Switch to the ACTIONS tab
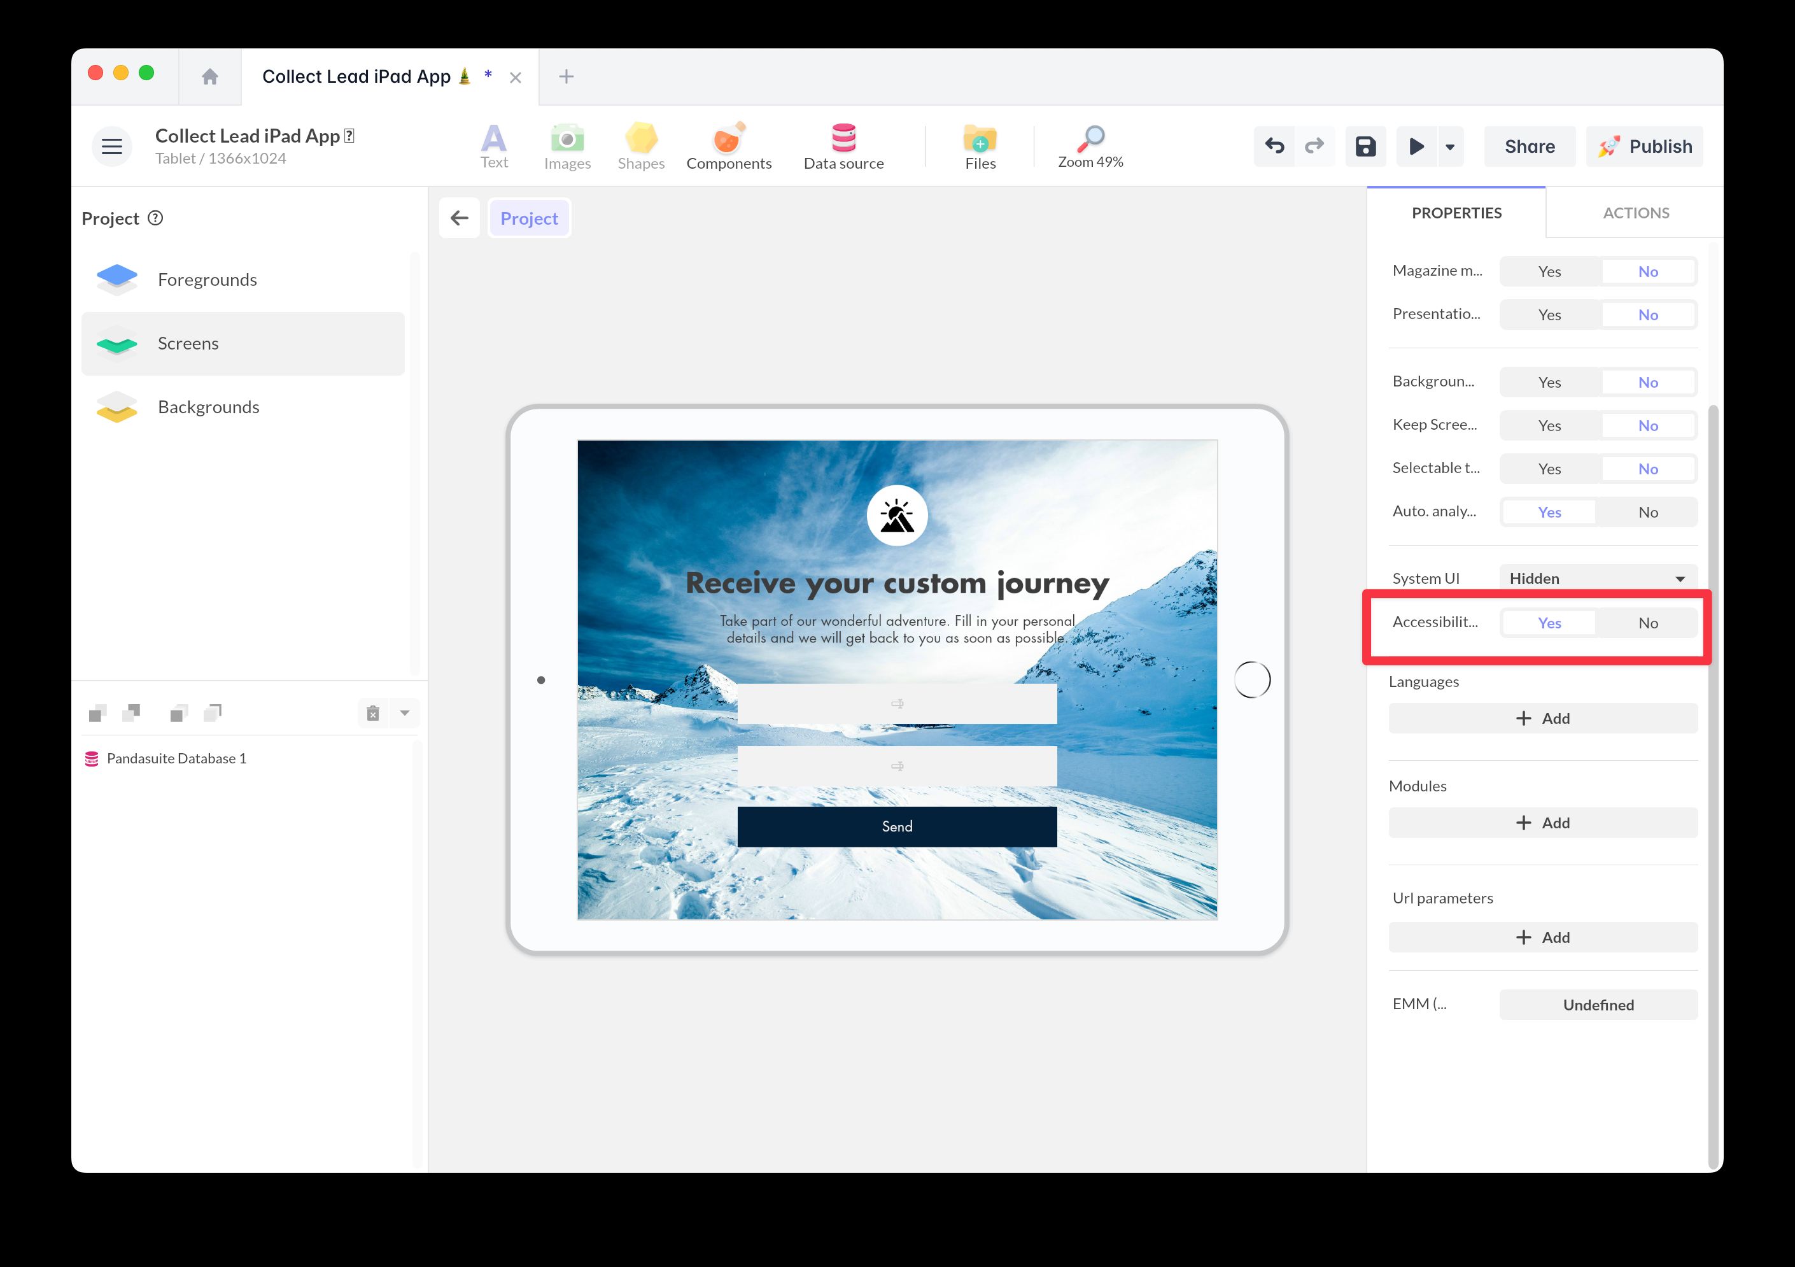This screenshot has height=1267, width=1795. [x=1634, y=212]
